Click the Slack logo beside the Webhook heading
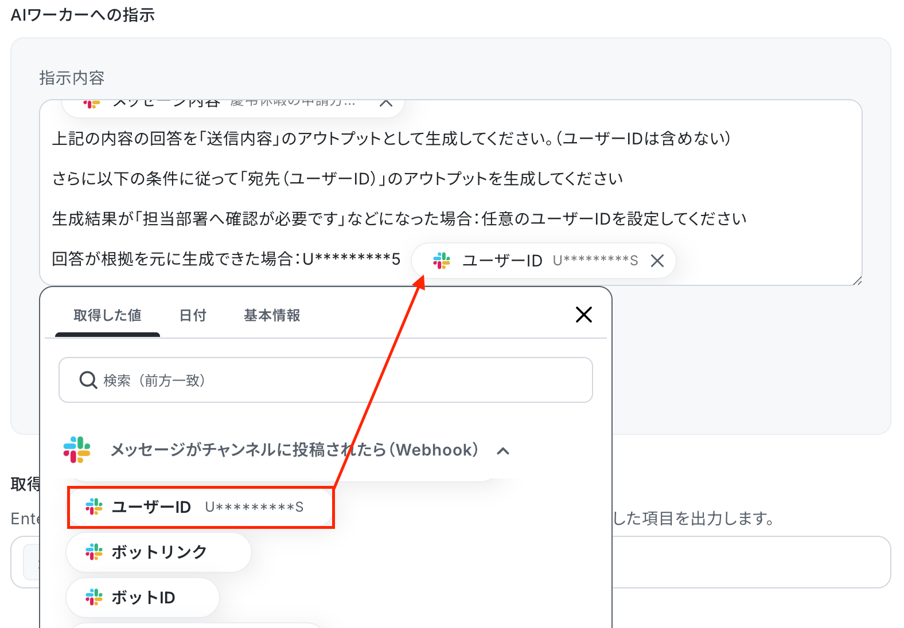This screenshot has width=904, height=628. coord(77,450)
